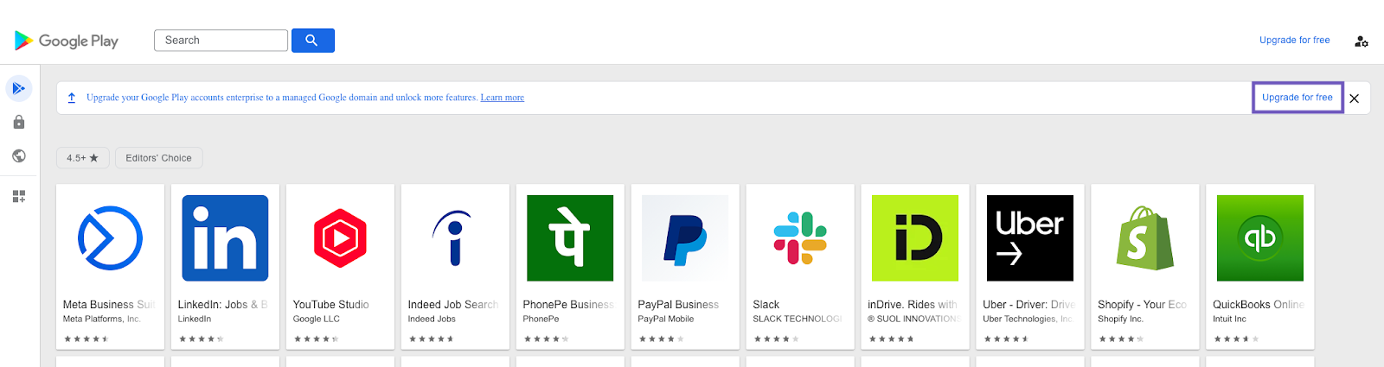Screen dimensions: 1384x367
Task: Click the Shopify - Your Eco title
Action: pos(1142,305)
